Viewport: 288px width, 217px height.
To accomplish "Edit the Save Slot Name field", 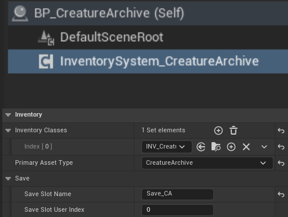I will [177, 194].
